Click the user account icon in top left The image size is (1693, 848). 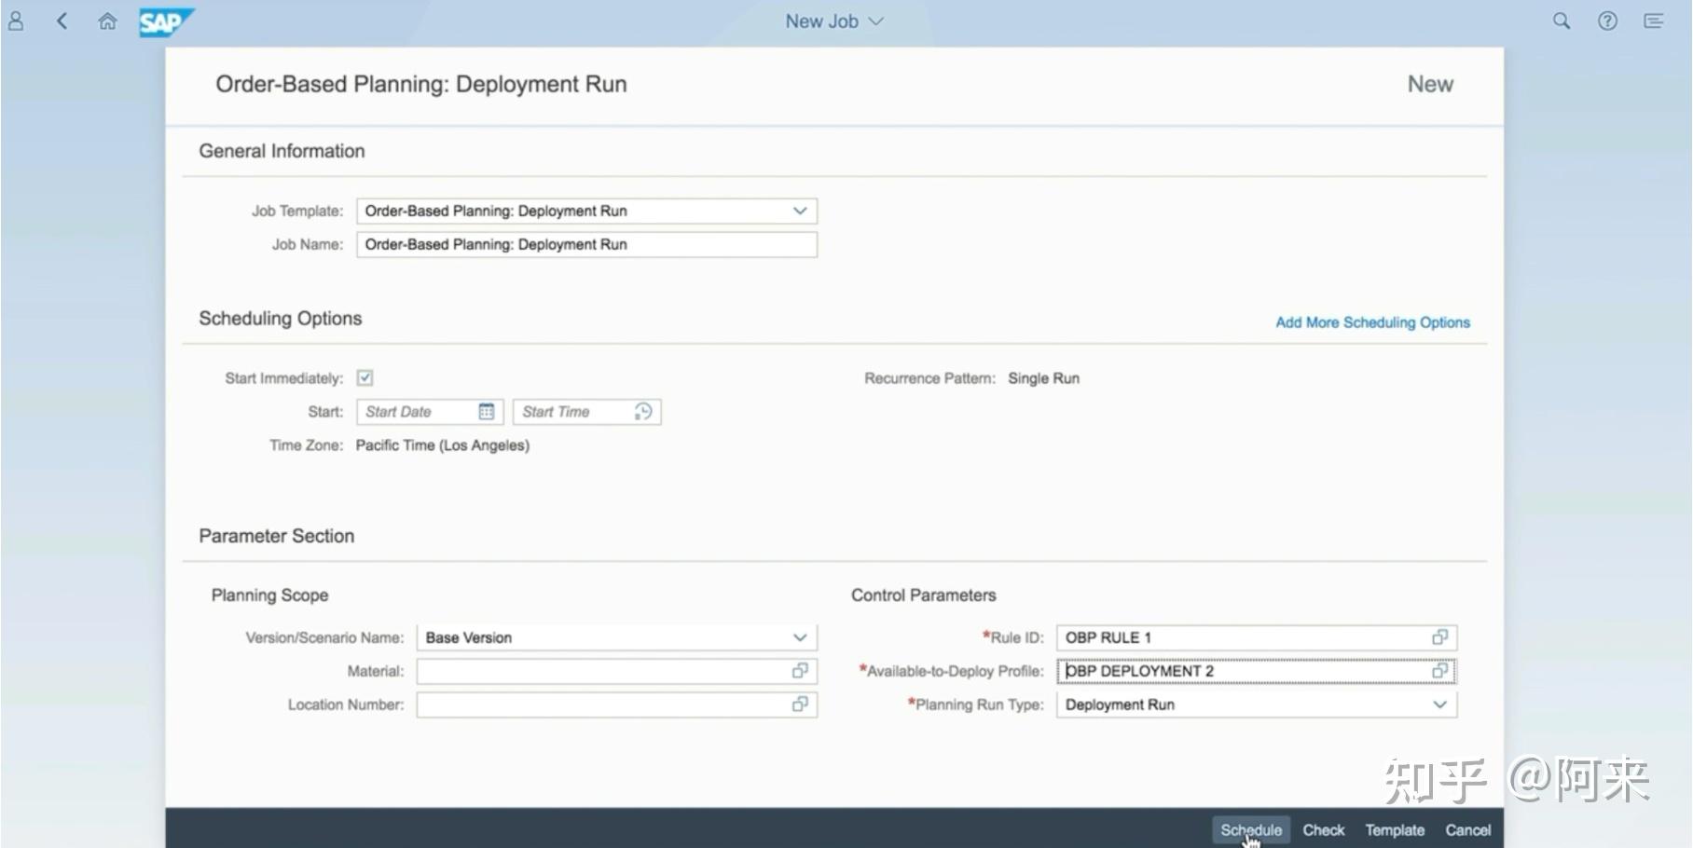click(15, 21)
